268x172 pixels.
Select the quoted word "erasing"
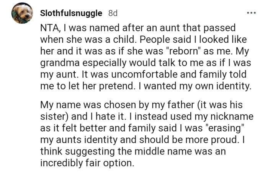225,128
